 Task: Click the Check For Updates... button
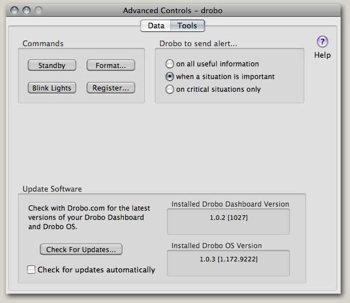coord(81,249)
